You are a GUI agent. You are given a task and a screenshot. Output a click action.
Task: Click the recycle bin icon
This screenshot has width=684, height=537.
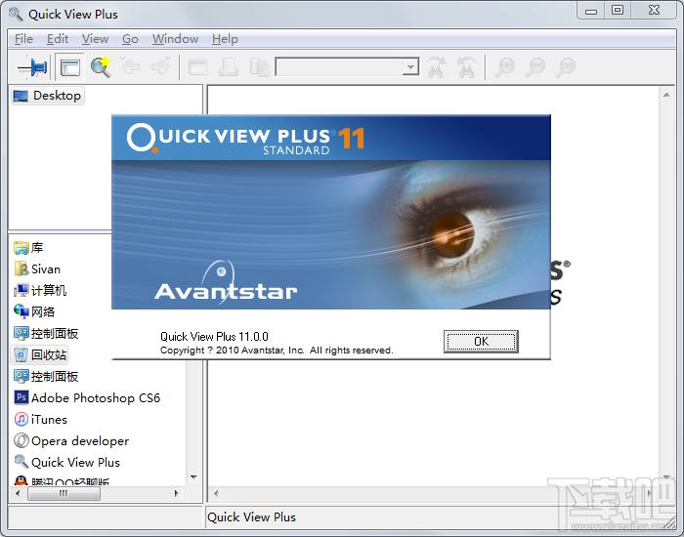coord(21,354)
